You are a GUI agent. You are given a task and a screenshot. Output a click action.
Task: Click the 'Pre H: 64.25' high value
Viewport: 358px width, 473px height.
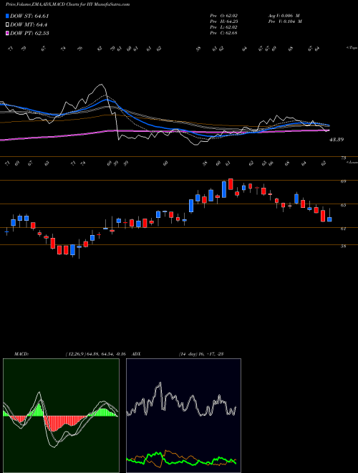tap(224, 21)
